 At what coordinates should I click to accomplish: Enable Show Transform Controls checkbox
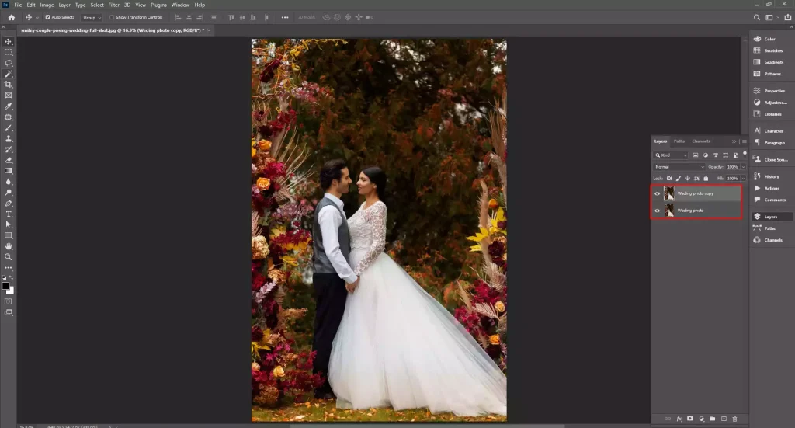pos(112,17)
